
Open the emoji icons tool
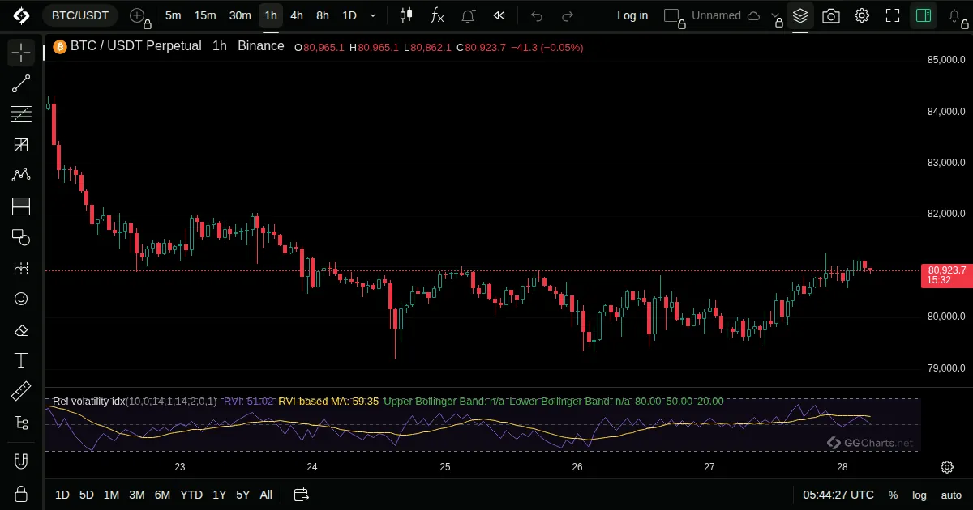pos(21,299)
